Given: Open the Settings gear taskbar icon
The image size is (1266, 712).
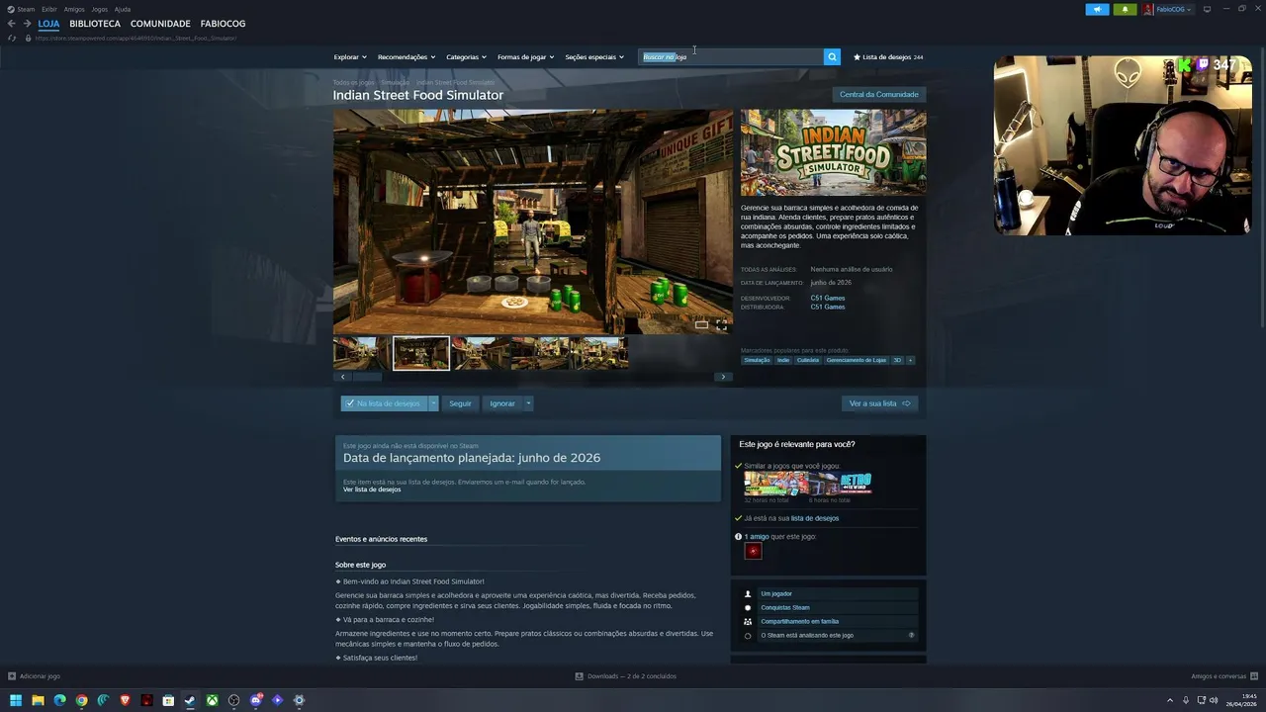Looking at the screenshot, I should tap(299, 700).
